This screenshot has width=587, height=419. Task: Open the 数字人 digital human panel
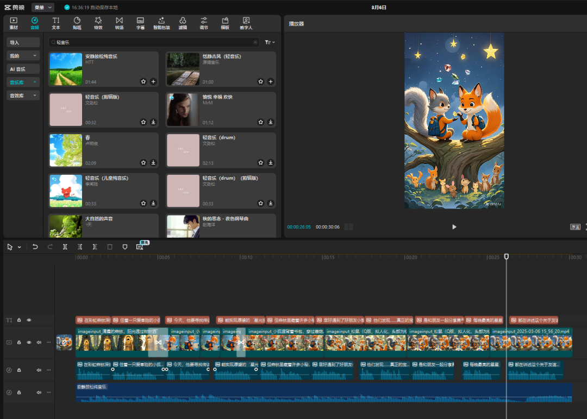pos(246,23)
